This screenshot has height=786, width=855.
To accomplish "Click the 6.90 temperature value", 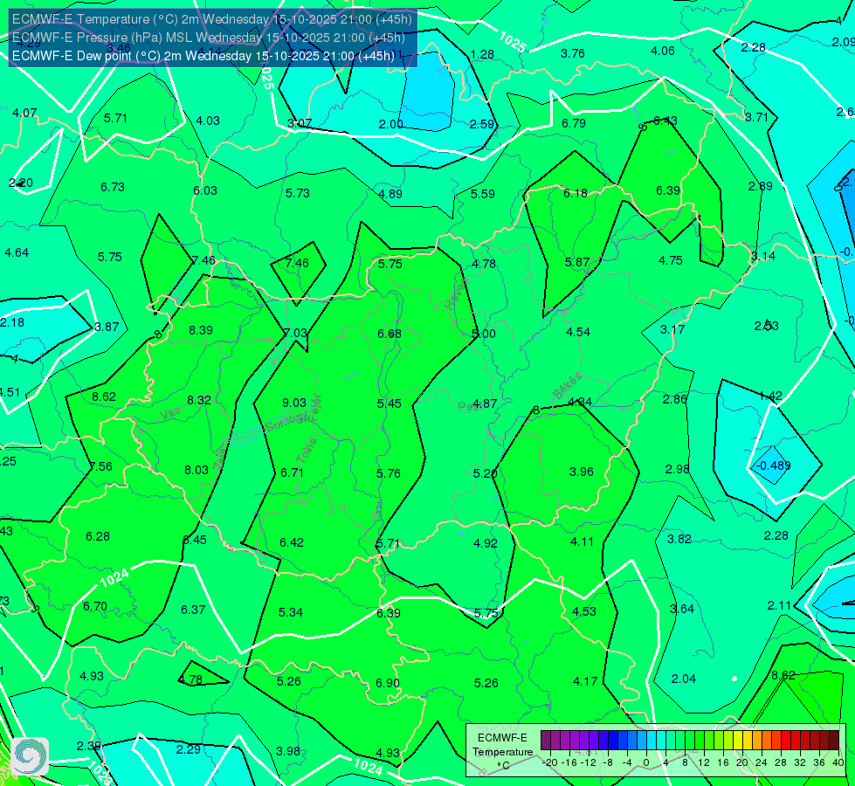I will pos(388,683).
